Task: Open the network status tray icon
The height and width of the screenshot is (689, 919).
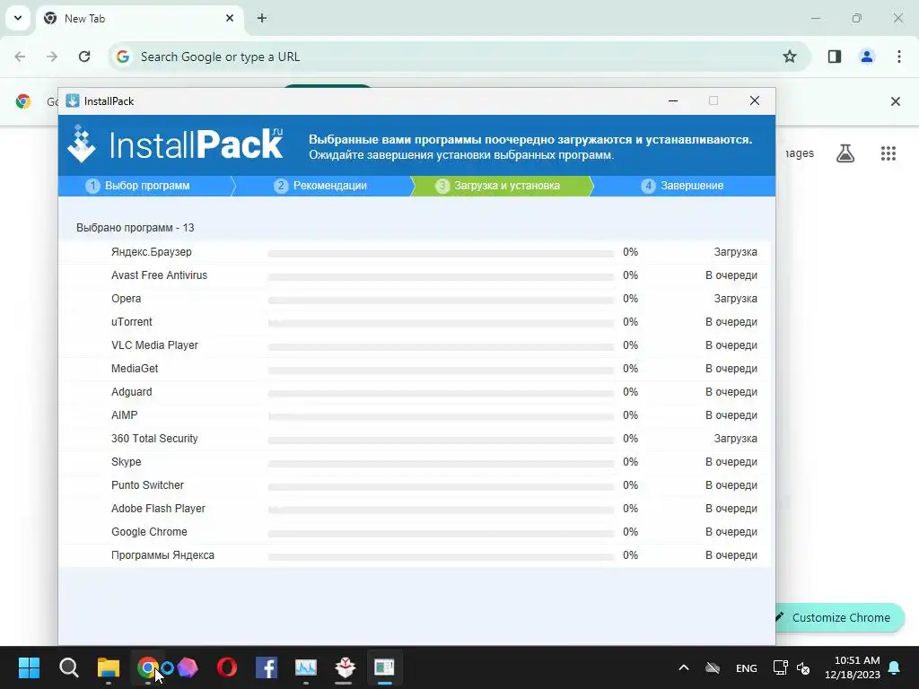Action: [780, 667]
